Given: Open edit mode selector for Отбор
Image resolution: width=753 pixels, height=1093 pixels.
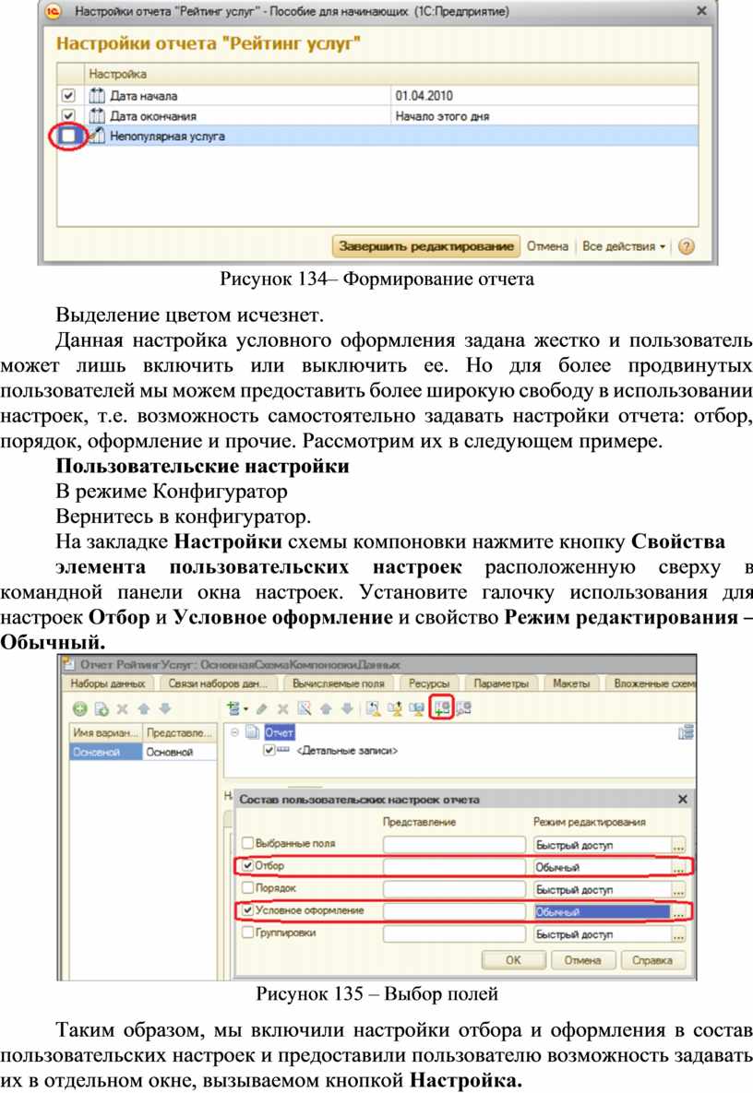Looking at the screenshot, I should 678,867.
